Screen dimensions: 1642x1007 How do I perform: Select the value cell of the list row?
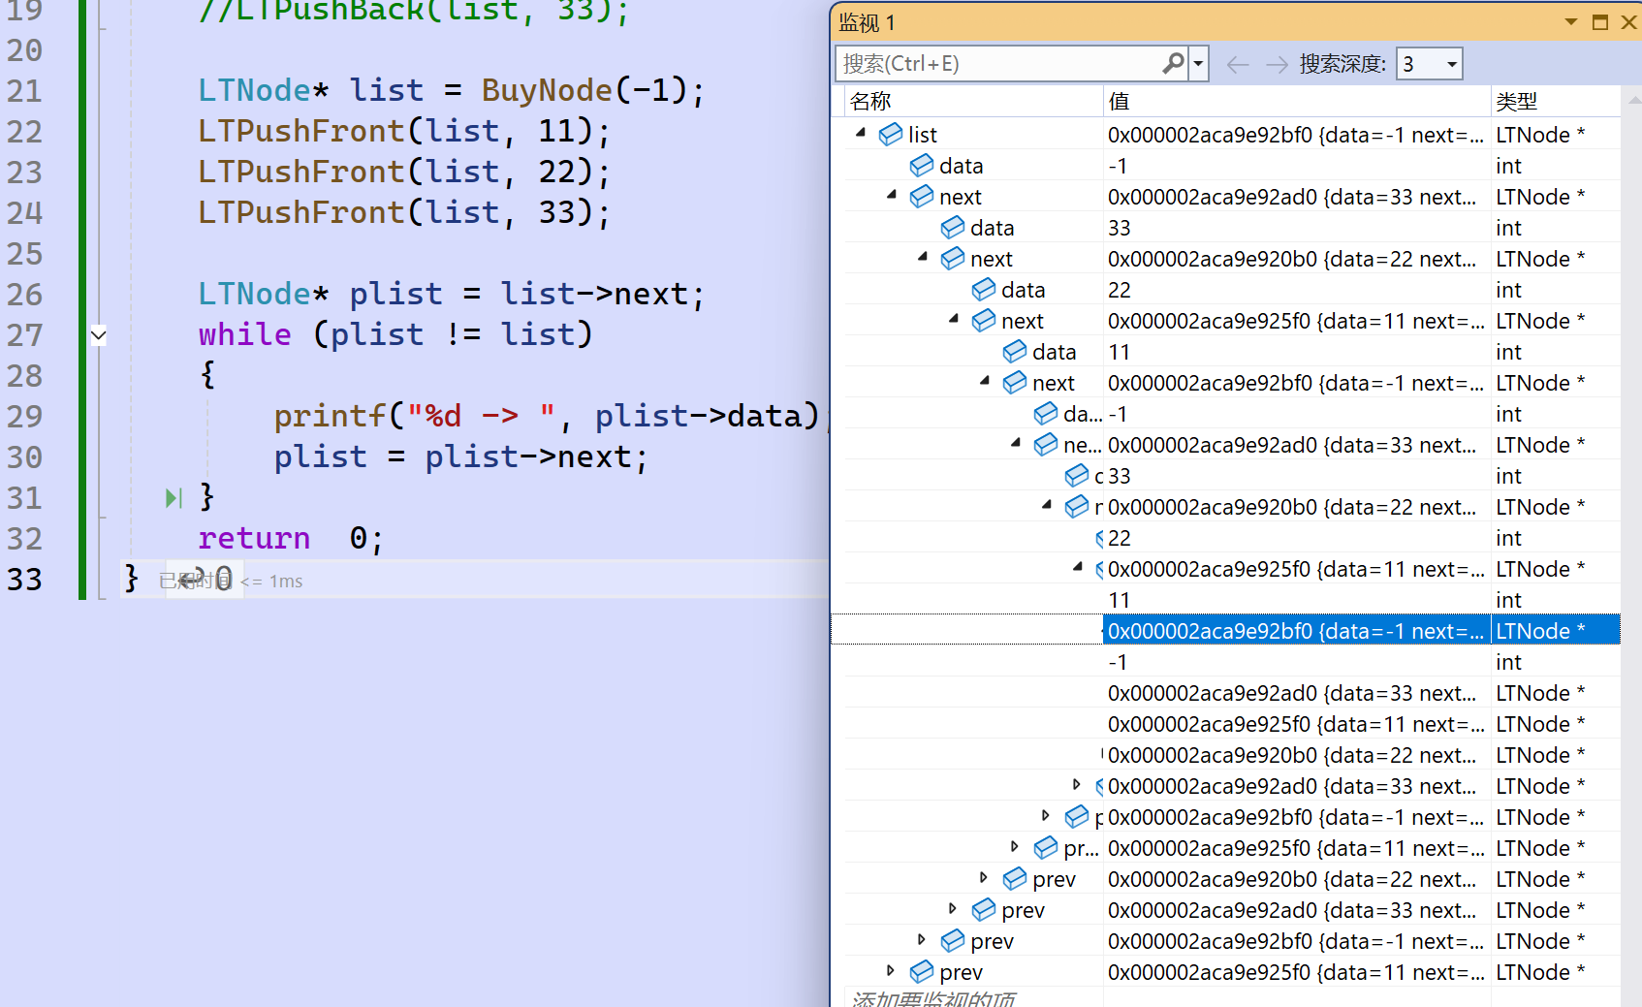click(1296, 135)
